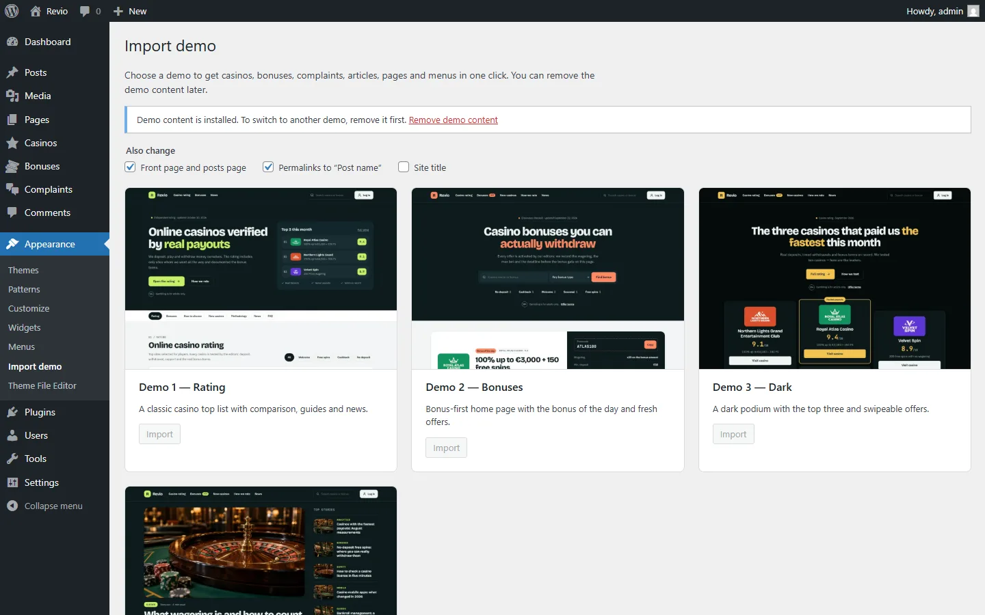985x615 pixels.
Task: Click the Import demo page heading
Action: pos(170,46)
